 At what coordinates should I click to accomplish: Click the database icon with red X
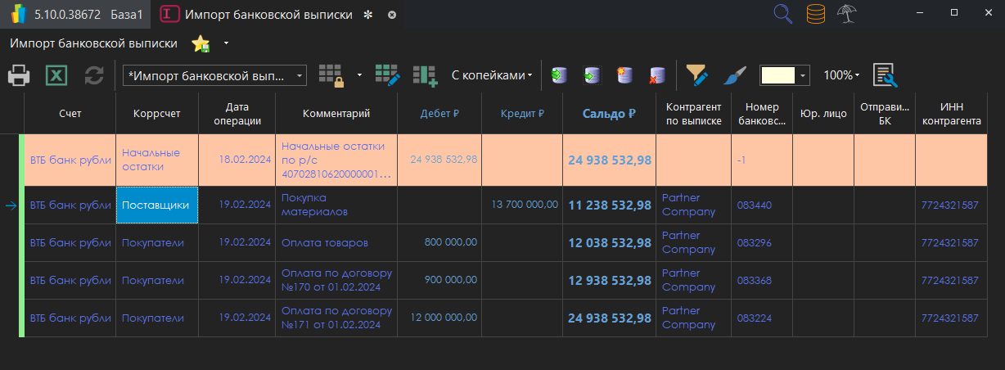[x=656, y=75]
